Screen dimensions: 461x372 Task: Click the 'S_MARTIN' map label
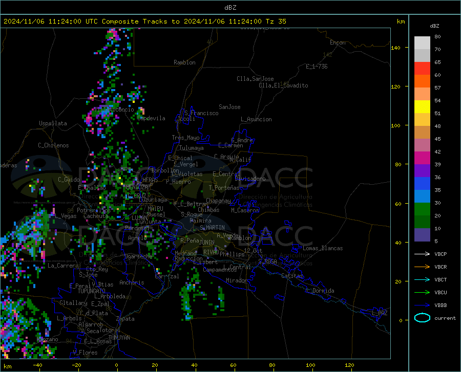212,228
